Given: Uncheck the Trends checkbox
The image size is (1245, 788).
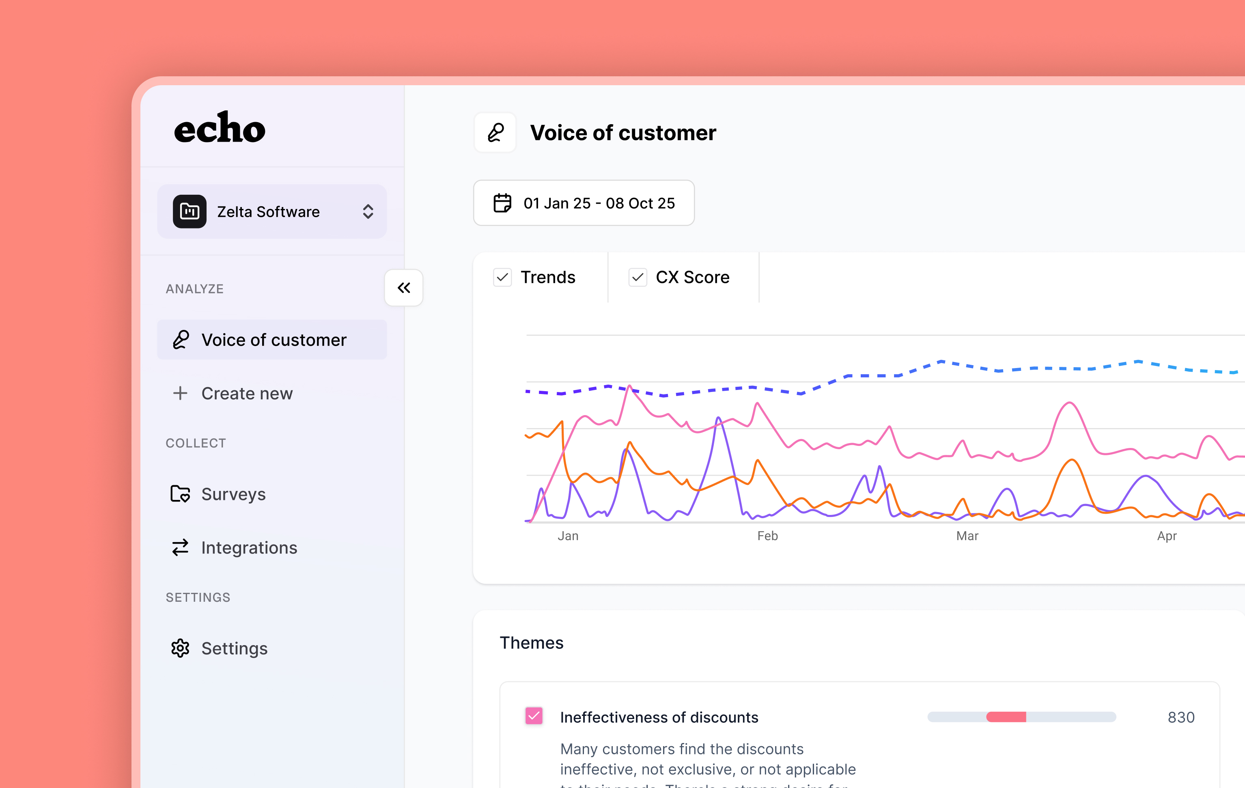Looking at the screenshot, I should pyautogui.click(x=502, y=278).
